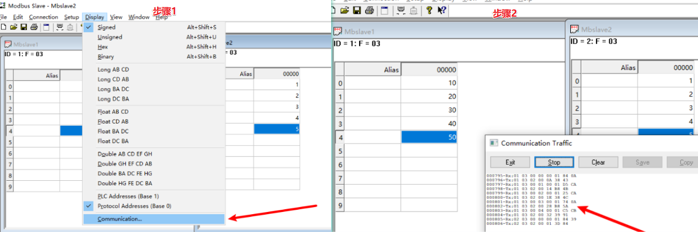The height and width of the screenshot is (232, 698).
Task: Click Open folder icon in left Modbus Slave toolbar
Action: [x=13, y=27]
